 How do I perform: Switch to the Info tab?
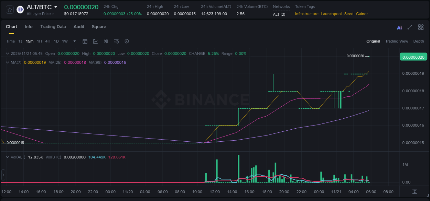click(x=29, y=27)
